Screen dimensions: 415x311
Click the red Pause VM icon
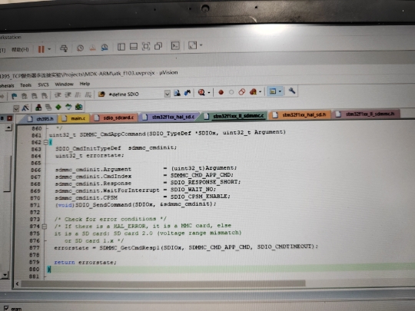tap(41, 49)
